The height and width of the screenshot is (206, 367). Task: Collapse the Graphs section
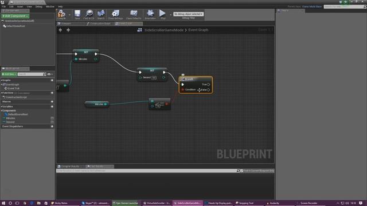pyautogui.click(x=1, y=80)
